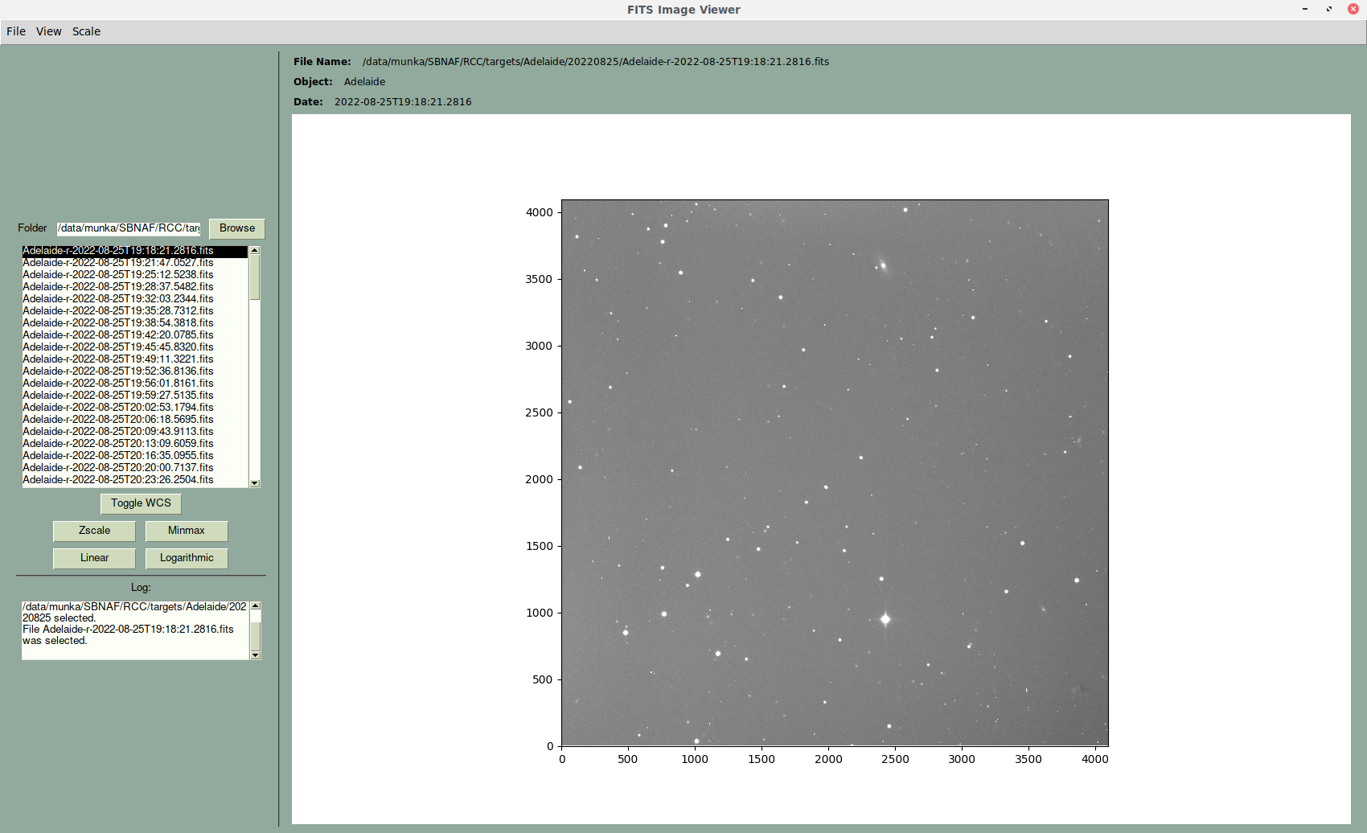This screenshot has width=1367, height=833.
Task: Open the File menu
Action: coord(16,31)
